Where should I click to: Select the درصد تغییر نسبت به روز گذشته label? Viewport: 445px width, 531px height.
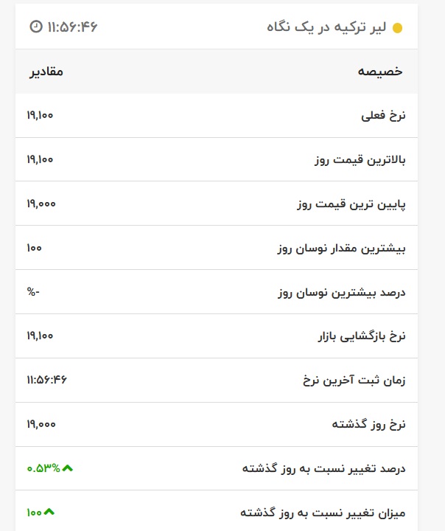tap(324, 469)
